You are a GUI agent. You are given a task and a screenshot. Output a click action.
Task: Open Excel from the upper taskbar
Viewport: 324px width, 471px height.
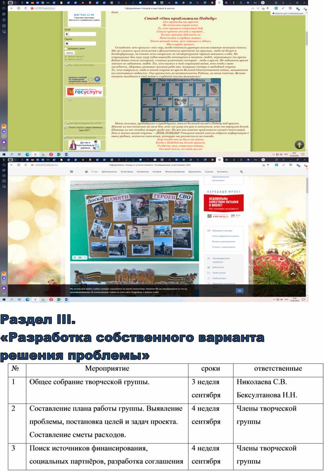click(x=58, y=154)
